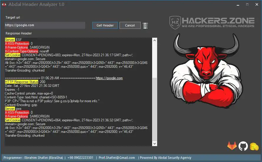
Task: Click the phone number +98 09022223301
Action: 80,158
